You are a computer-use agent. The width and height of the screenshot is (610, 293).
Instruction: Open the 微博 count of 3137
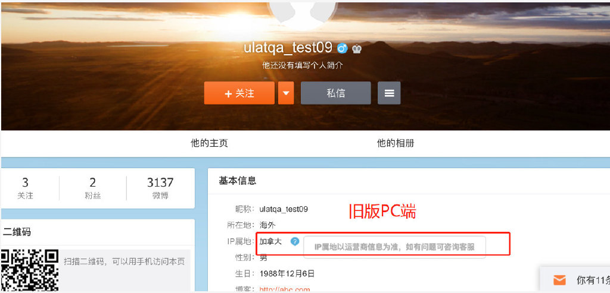pos(160,188)
